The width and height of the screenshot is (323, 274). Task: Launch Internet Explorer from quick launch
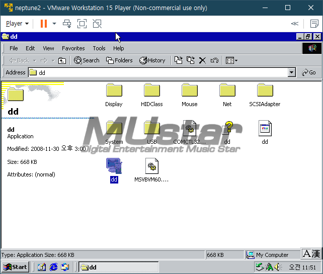(53, 267)
